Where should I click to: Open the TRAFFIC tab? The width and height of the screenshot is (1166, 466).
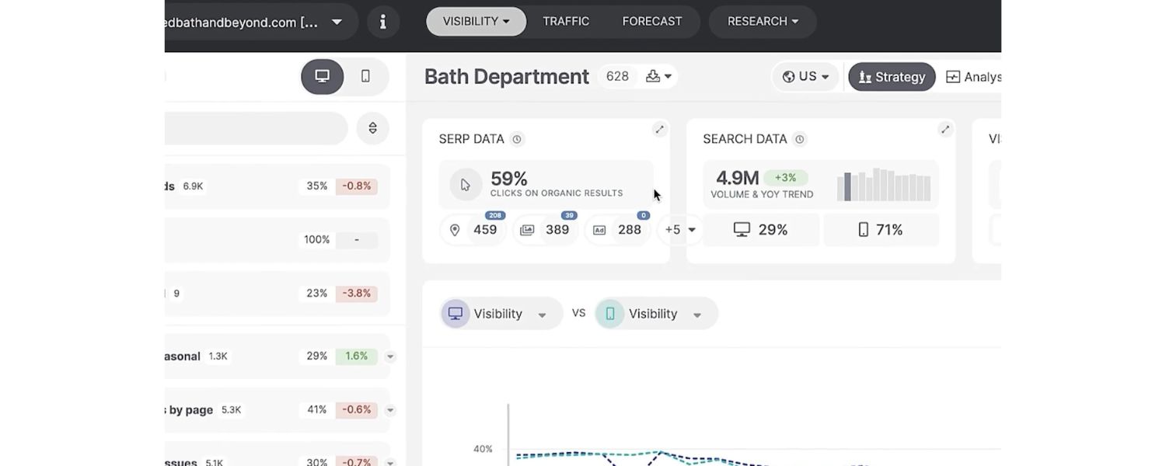(x=565, y=22)
